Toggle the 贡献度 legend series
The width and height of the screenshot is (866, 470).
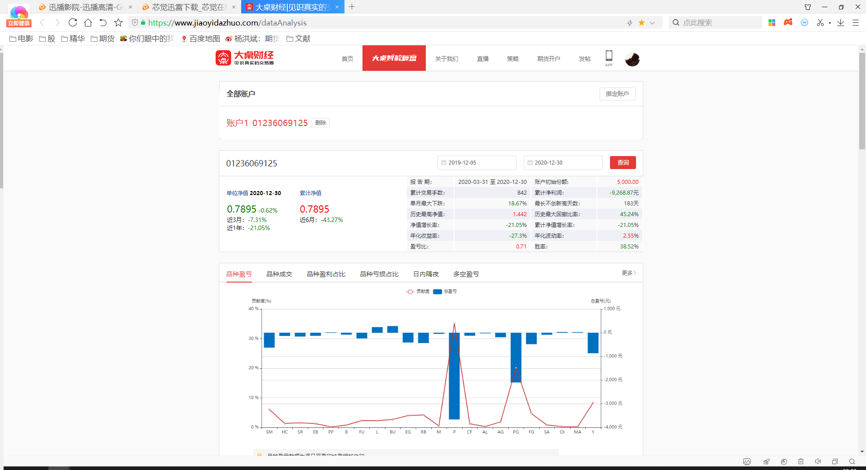pyautogui.click(x=418, y=292)
